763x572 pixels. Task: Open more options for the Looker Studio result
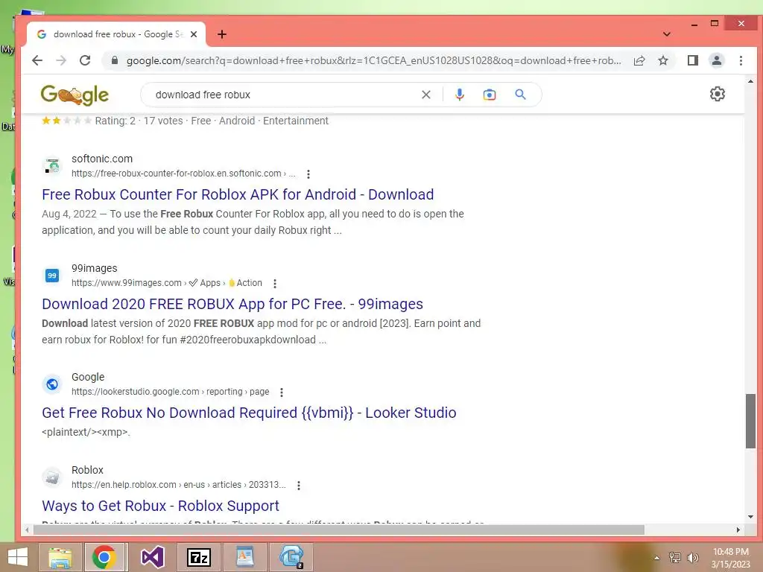[x=281, y=392]
